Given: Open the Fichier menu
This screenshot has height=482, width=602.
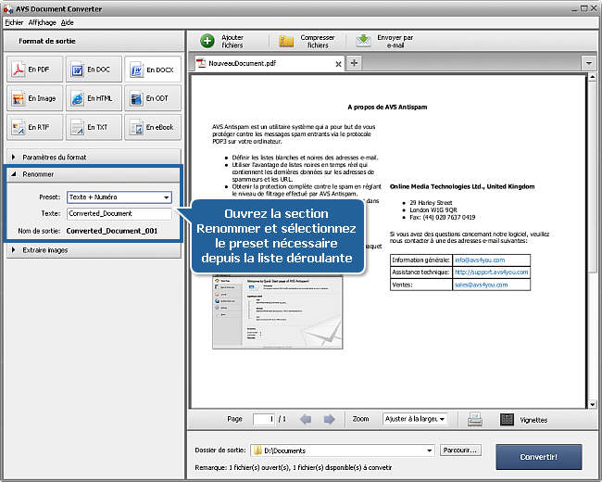Looking at the screenshot, I should point(14,21).
